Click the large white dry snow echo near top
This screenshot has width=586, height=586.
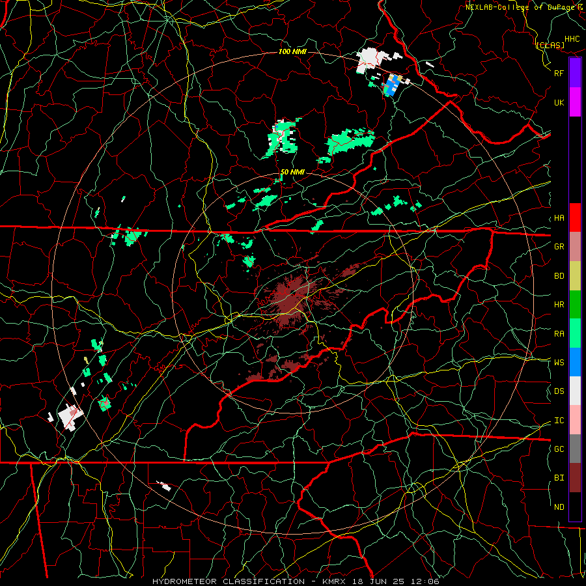tap(370, 60)
